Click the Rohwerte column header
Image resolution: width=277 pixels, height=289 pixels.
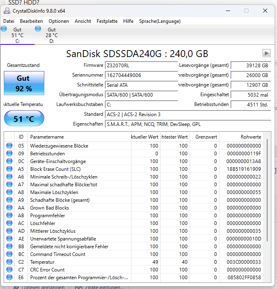point(241,137)
